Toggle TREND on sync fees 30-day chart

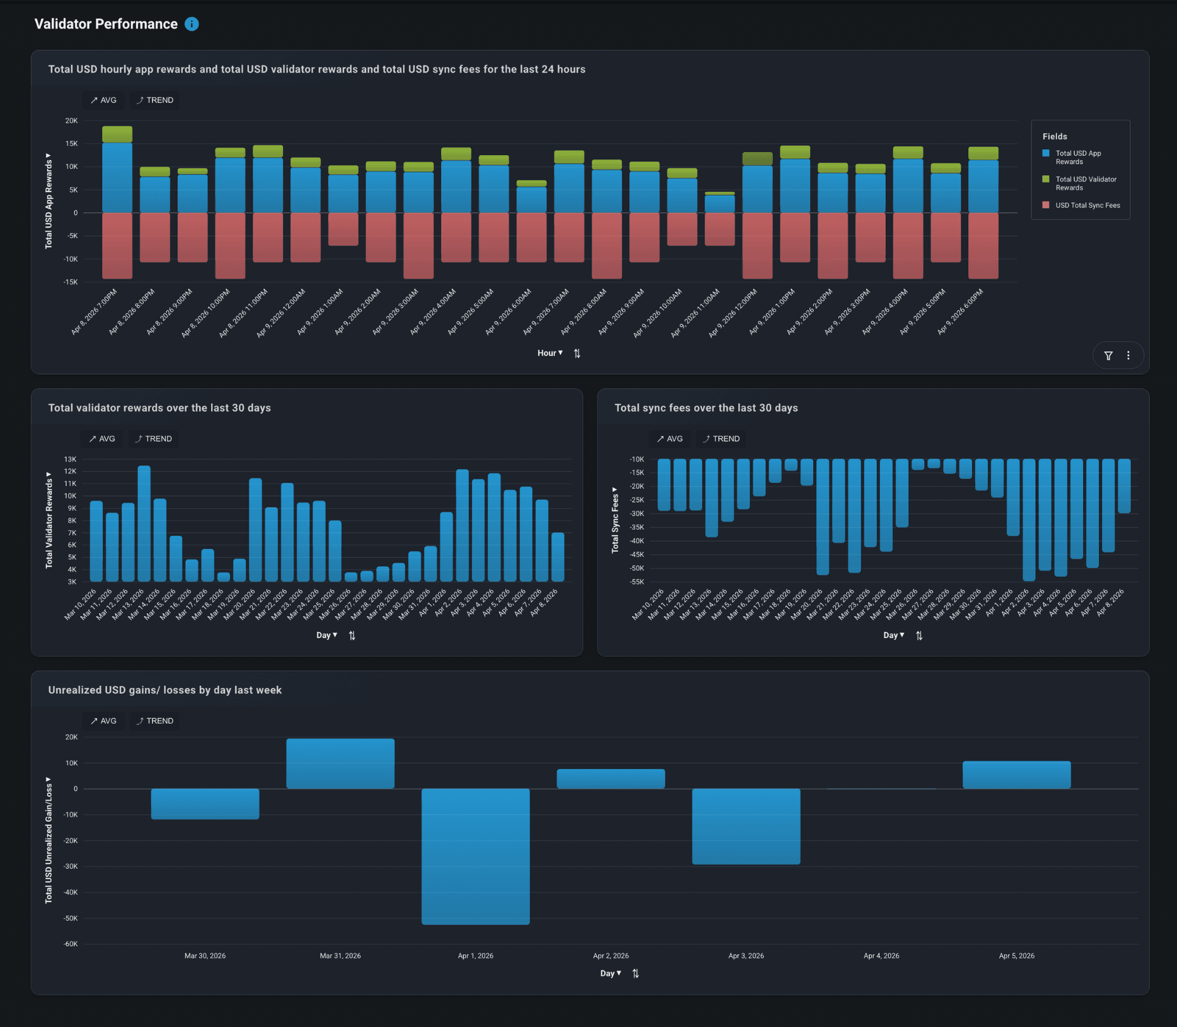[x=720, y=439]
